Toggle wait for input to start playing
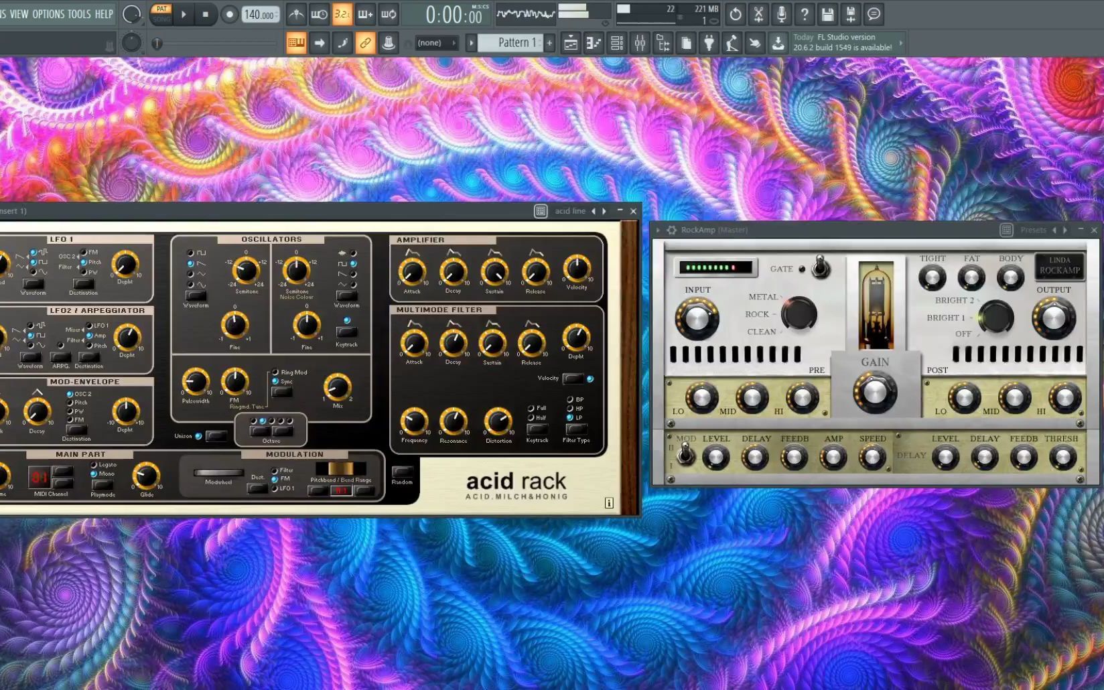Image resolution: width=1104 pixels, height=690 pixels. (x=319, y=14)
